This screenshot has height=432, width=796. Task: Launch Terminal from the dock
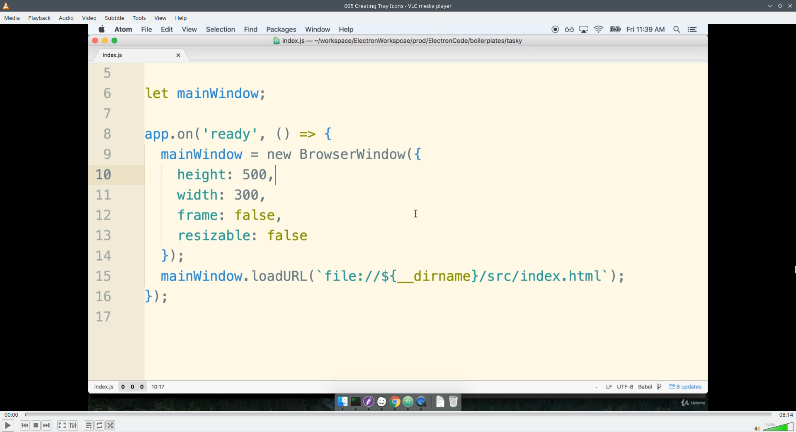point(355,401)
